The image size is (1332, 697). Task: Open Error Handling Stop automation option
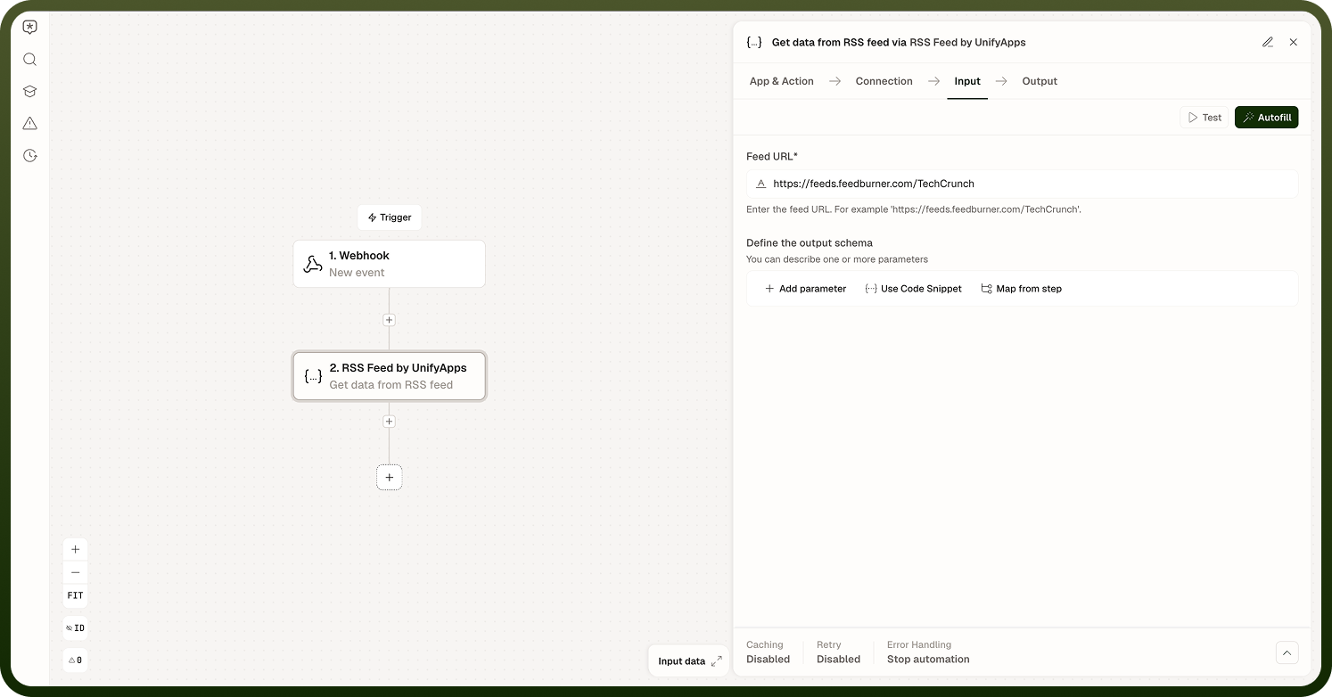(x=928, y=652)
